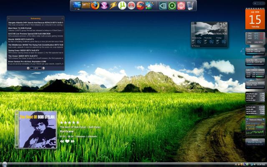Open the 'G4 E3 08 Live Preview Special' entry
This screenshot has height=167, width=267.
click(x=36, y=35)
